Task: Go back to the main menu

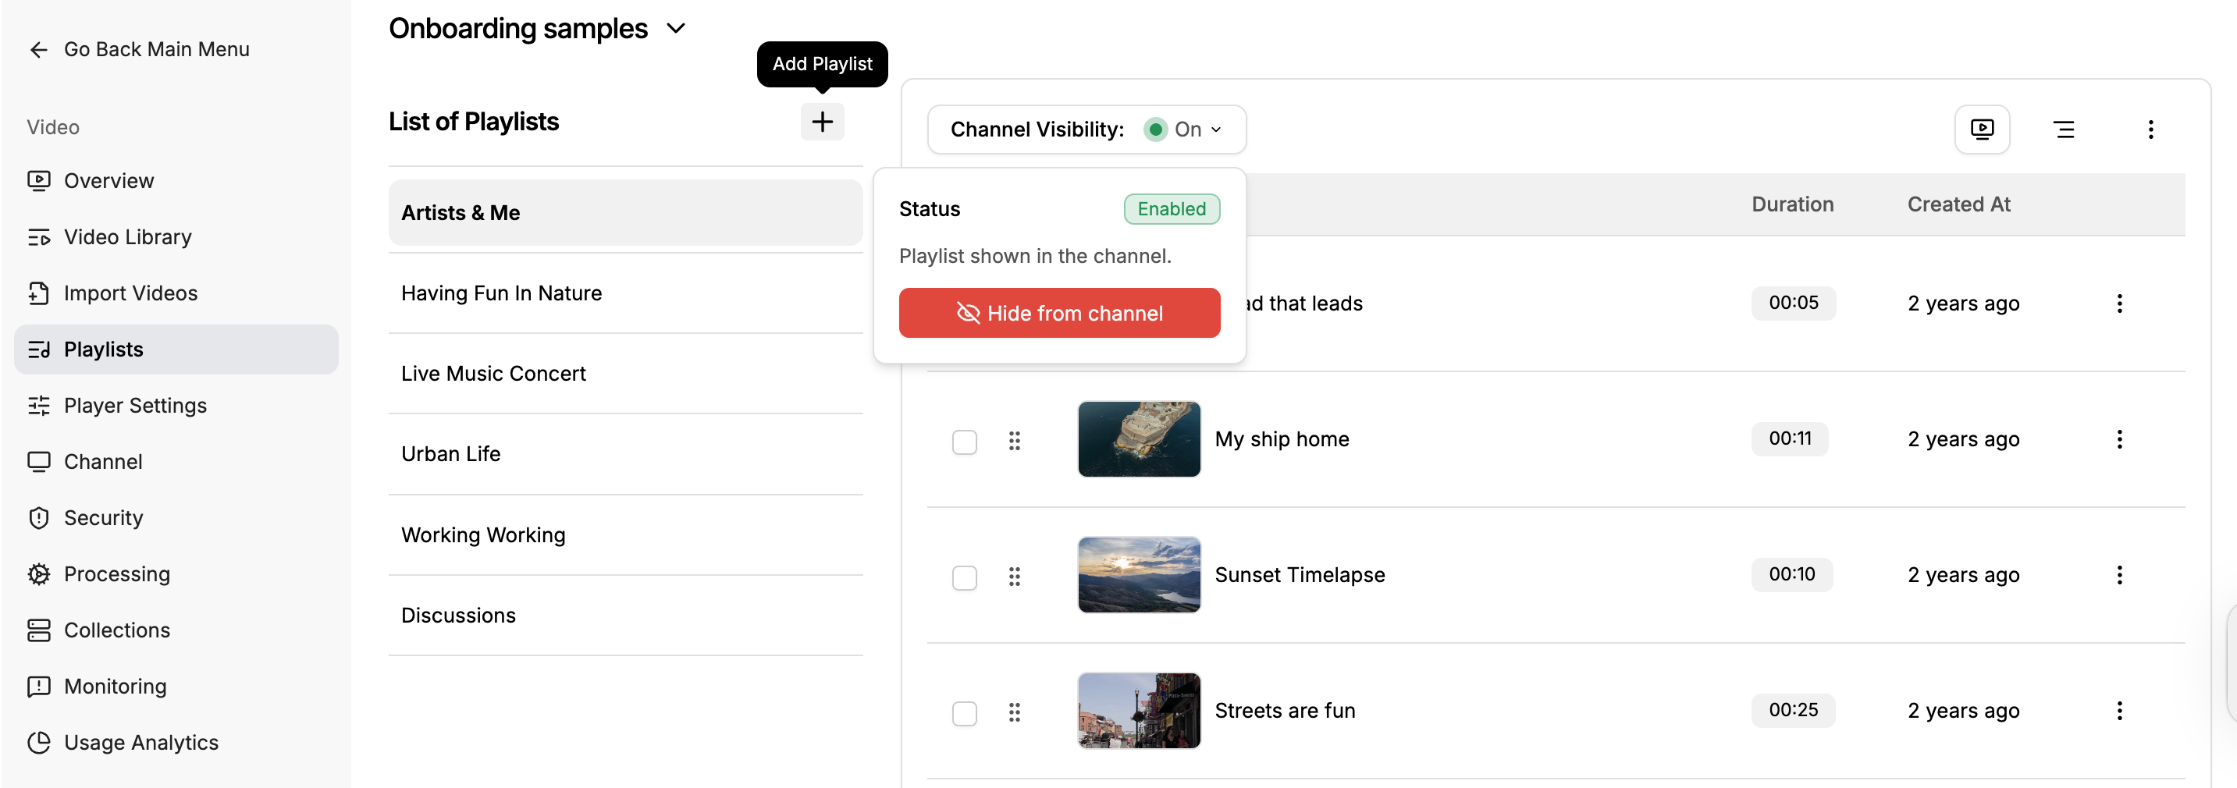Action: click(x=138, y=48)
